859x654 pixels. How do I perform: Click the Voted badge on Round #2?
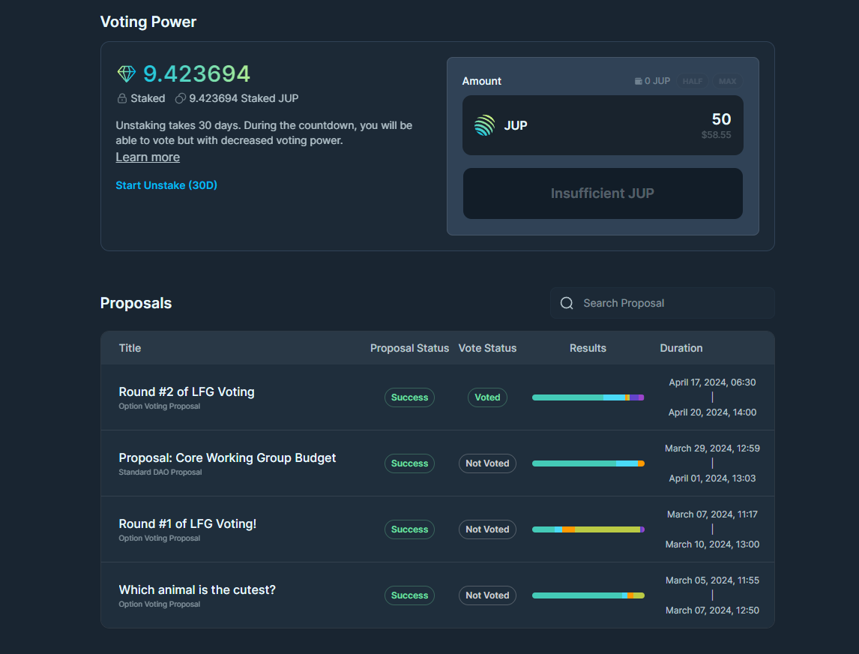(x=487, y=397)
